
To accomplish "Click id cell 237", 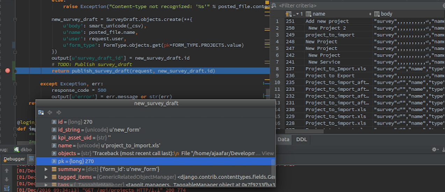I will (x=290, y=69).
